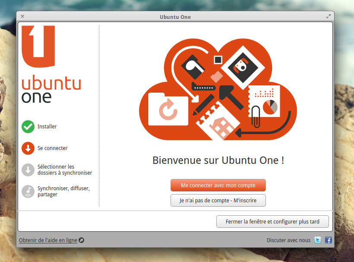Sign in with Me connecter avec mon compte
This screenshot has width=354, height=262.
(218, 185)
